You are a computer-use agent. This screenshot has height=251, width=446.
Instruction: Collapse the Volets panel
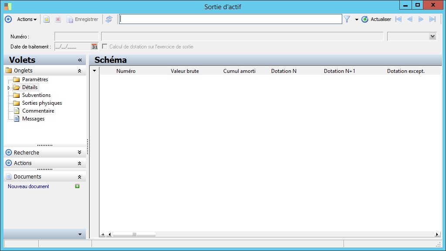pos(80,60)
